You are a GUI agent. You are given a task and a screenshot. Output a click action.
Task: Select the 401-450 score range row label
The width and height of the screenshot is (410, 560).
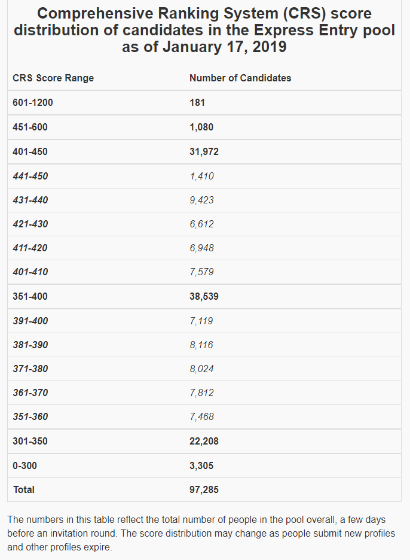tap(30, 152)
